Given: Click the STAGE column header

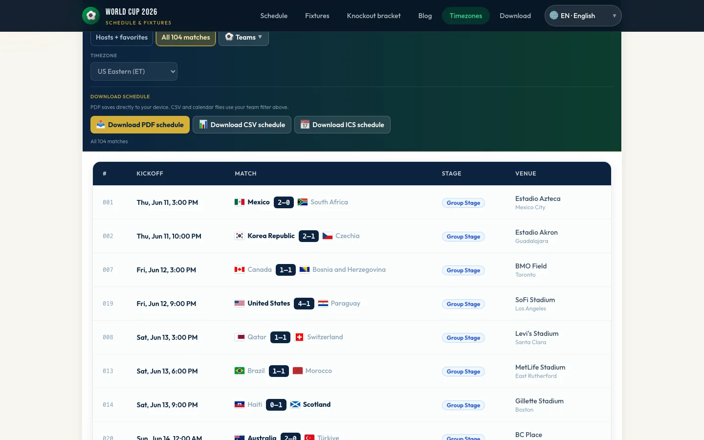Looking at the screenshot, I should (x=452, y=174).
